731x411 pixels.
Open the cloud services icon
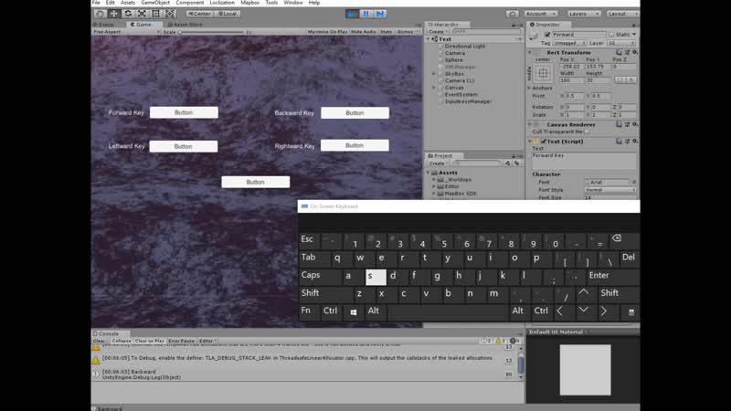tap(513, 14)
